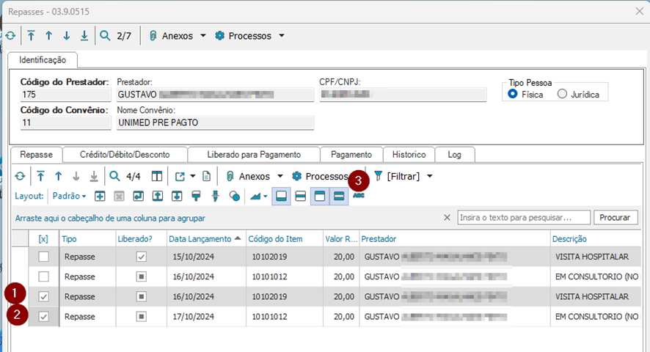Toggle the filter row band button

click(x=339, y=196)
